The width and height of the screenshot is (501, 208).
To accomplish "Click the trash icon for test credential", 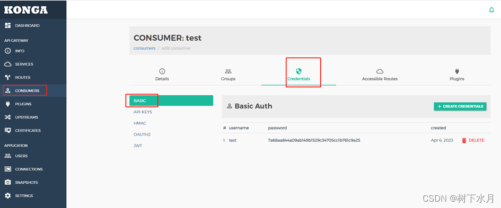I will [x=464, y=140].
